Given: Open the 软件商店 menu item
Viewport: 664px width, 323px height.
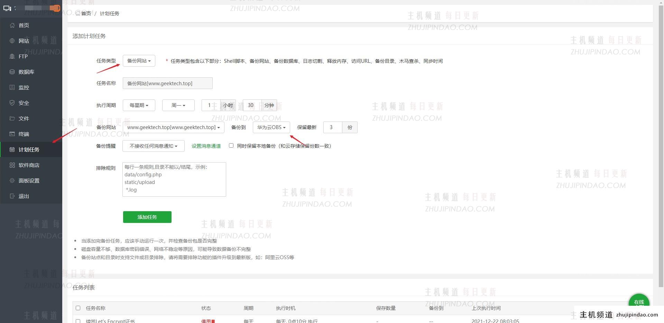Looking at the screenshot, I should coord(31,165).
